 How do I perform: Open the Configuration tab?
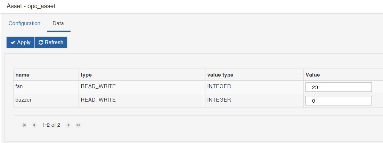pos(24,23)
